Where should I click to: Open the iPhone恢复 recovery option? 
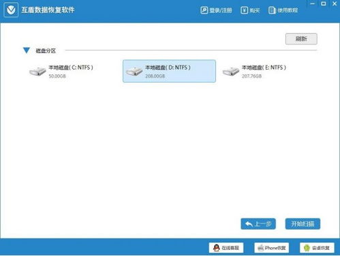point(271,248)
